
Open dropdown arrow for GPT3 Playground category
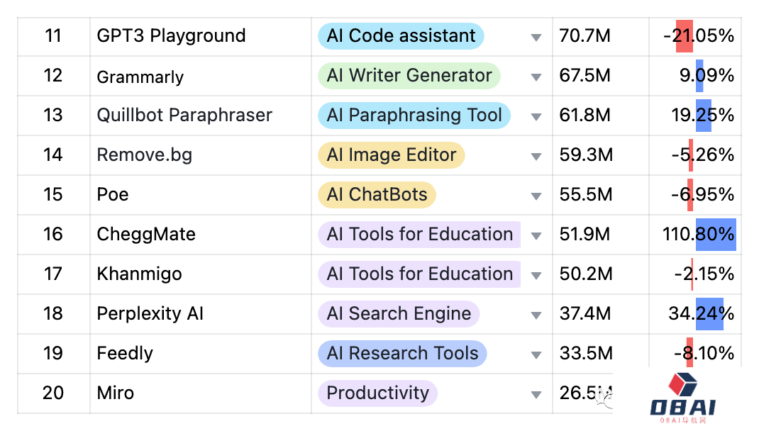point(536,38)
